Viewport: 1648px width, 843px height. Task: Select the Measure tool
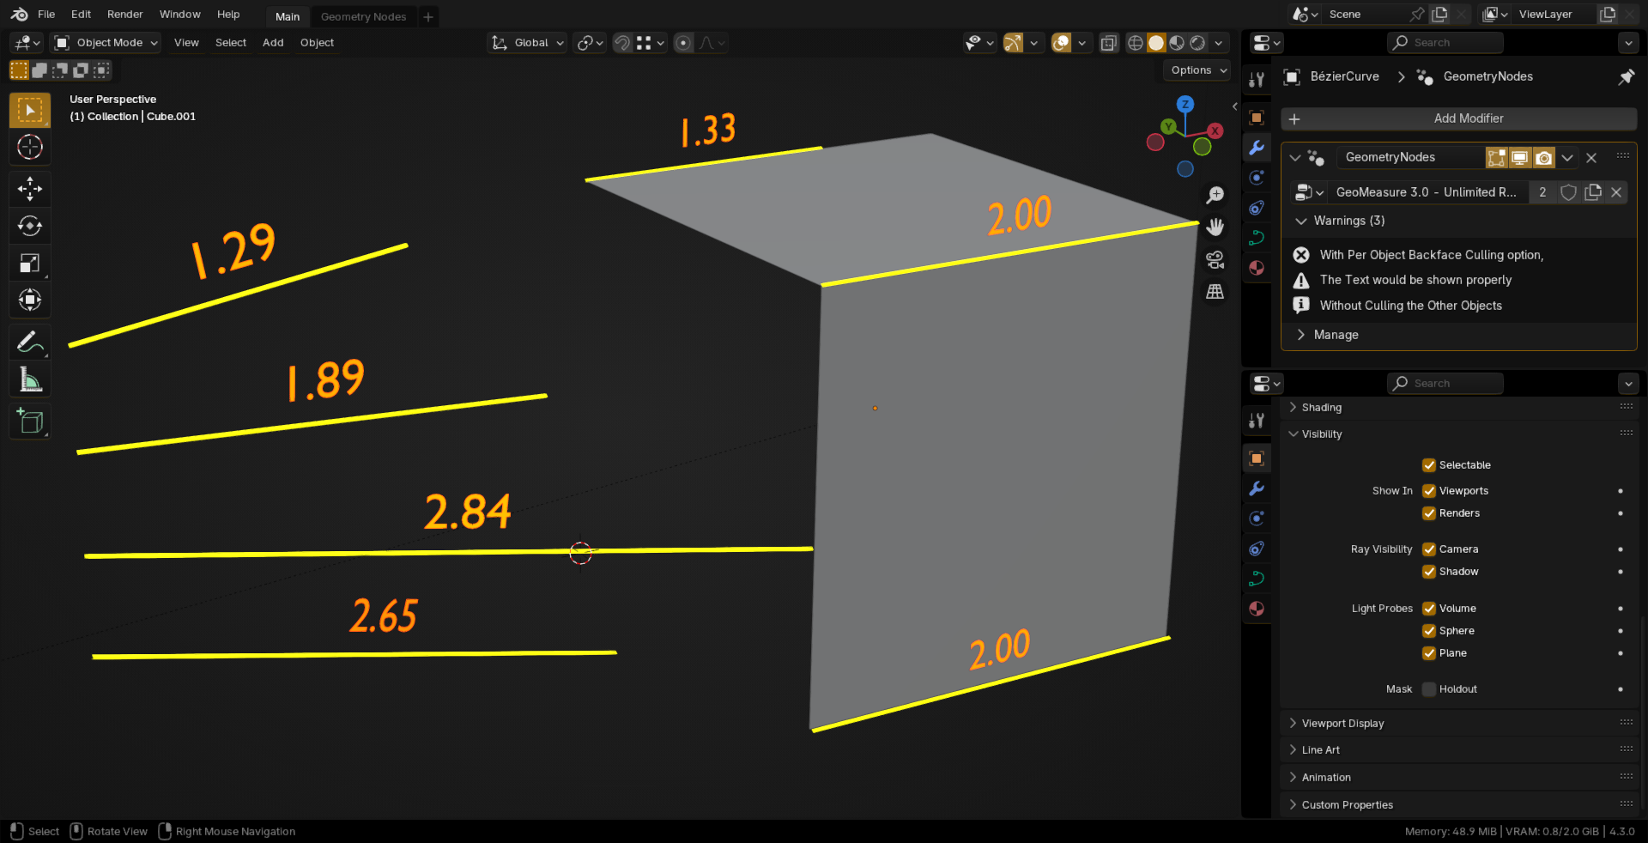point(30,379)
